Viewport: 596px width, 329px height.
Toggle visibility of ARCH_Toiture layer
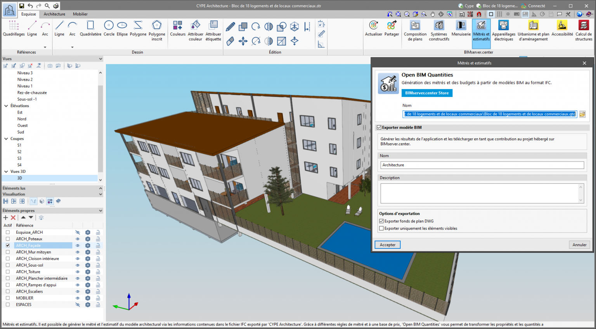(78, 272)
